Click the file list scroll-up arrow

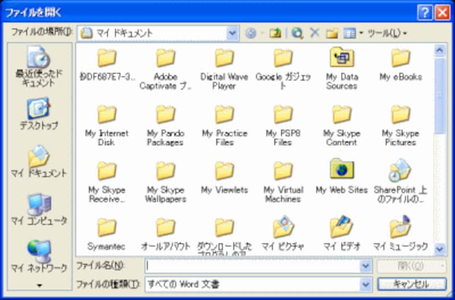440,50
